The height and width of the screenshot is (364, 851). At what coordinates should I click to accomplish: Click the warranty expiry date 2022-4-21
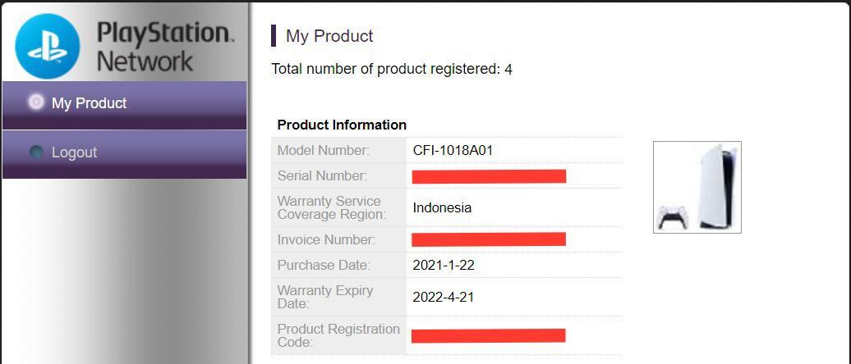(x=444, y=297)
